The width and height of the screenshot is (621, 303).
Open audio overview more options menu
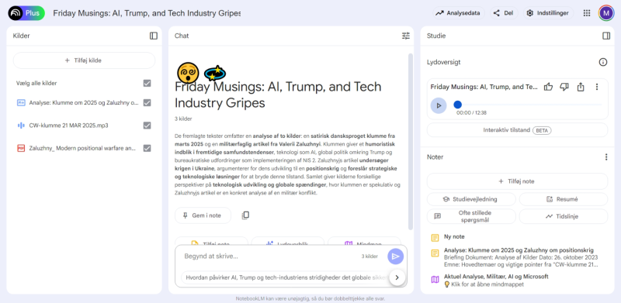[x=597, y=87]
